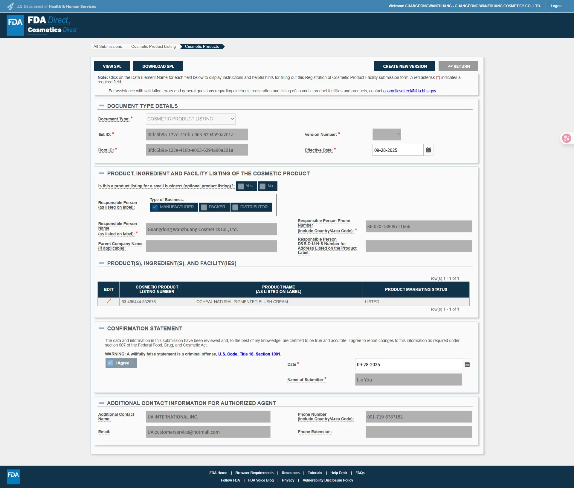Open Follow FDA footer link
Image resolution: width=574 pixels, height=488 pixels.
tap(230, 480)
